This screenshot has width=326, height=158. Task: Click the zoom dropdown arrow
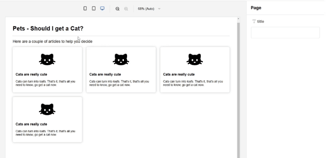159,9
